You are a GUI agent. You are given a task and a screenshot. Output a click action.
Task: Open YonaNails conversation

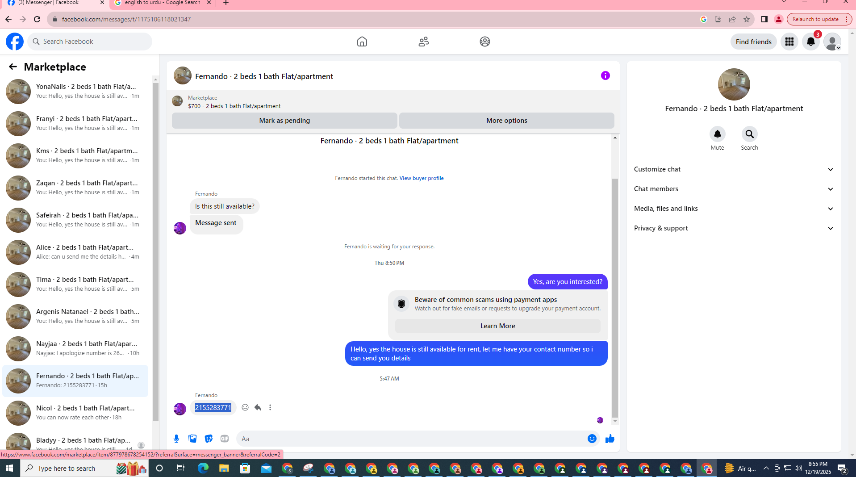click(x=75, y=91)
